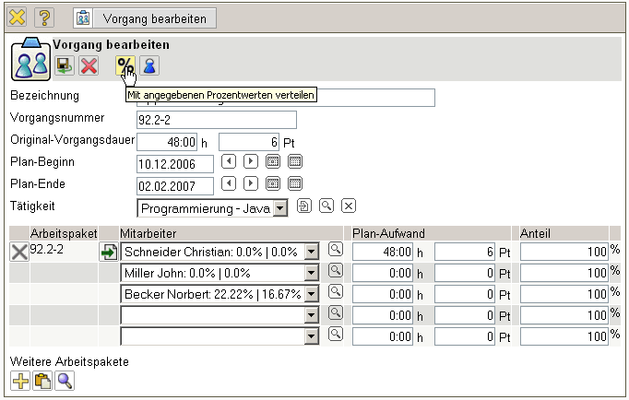Click the paste icon under Weitere Arbeitspakete

pyautogui.click(x=42, y=380)
